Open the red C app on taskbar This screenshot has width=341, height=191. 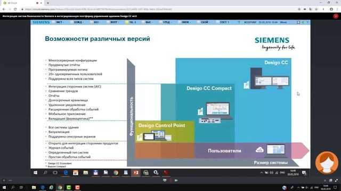coord(77,187)
